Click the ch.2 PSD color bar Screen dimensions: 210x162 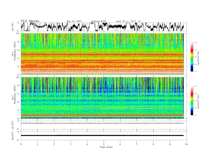click(192, 101)
